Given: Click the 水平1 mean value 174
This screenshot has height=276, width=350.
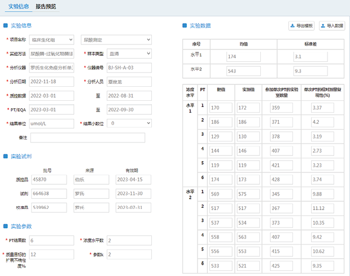Looking at the screenshot, I should 243,56.
